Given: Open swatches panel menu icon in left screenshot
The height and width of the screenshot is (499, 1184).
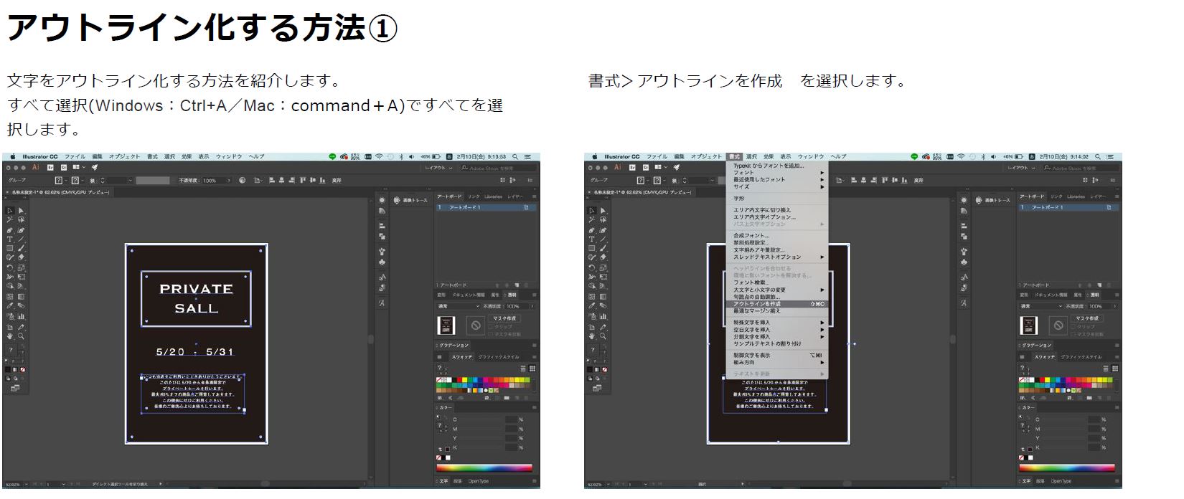Looking at the screenshot, I should click(534, 357).
